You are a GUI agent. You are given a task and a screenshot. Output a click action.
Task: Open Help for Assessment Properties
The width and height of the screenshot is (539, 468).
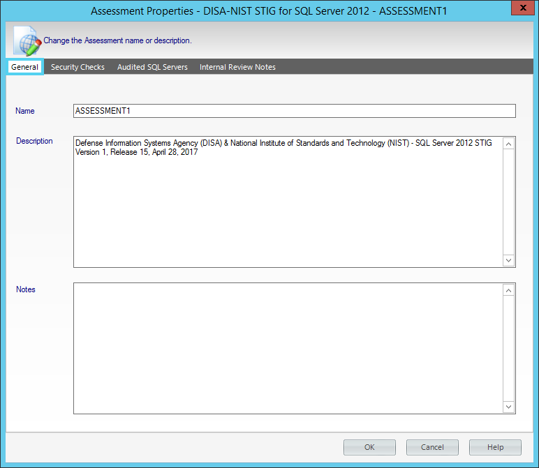click(x=495, y=447)
